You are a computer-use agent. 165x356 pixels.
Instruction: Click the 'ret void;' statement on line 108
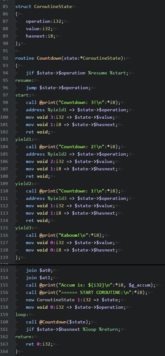pos(38,176)
